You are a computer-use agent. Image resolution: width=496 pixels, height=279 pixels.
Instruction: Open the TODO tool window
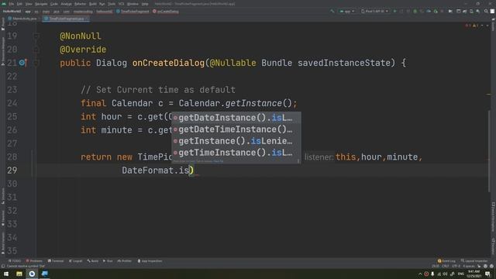pyautogui.click(x=15, y=261)
